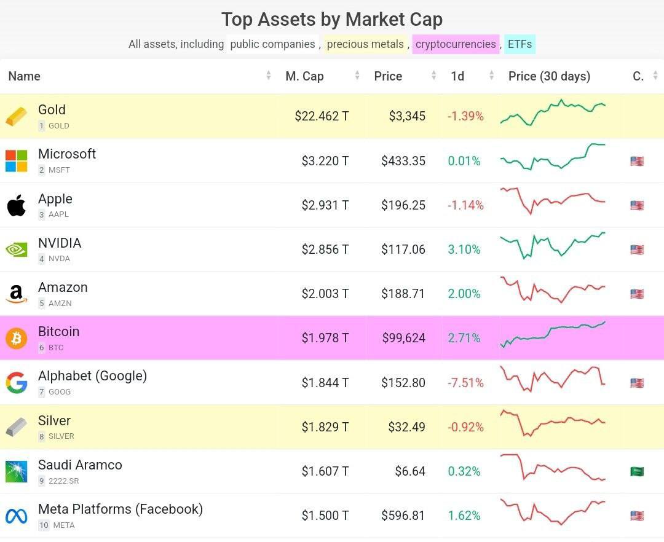Click Bitcoin 30-day price chart
Screen dimensions: 664x542
pos(553,334)
